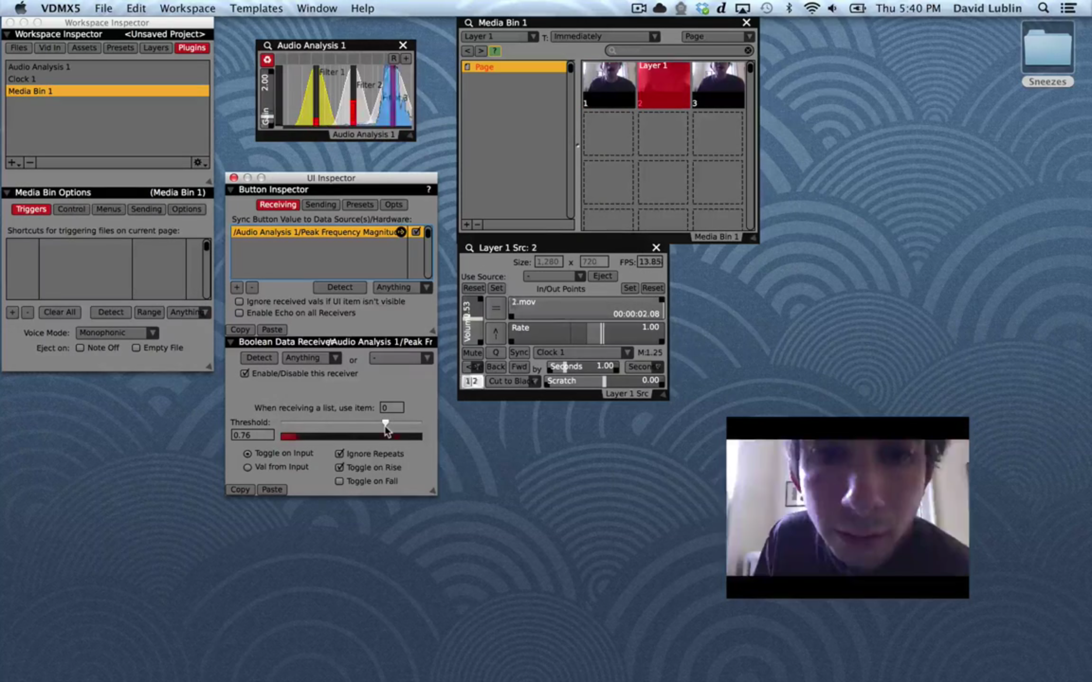Click the magnifier icon in Media Bin 1 title
The width and height of the screenshot is (1092, 682).
(x=469, y=23)
